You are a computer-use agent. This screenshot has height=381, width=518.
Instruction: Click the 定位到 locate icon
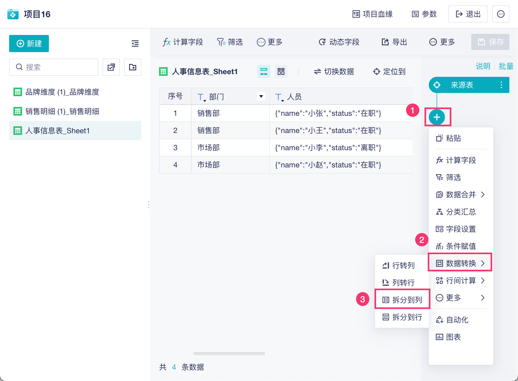[376, 71]
